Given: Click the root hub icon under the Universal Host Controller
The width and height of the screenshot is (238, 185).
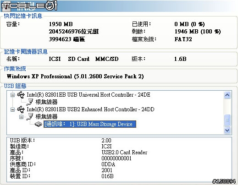Looking at the screenshot, I should tap(30, 102).
